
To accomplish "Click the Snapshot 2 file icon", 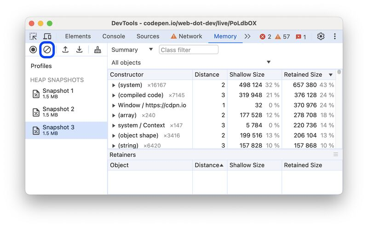I will pos(36,112).
